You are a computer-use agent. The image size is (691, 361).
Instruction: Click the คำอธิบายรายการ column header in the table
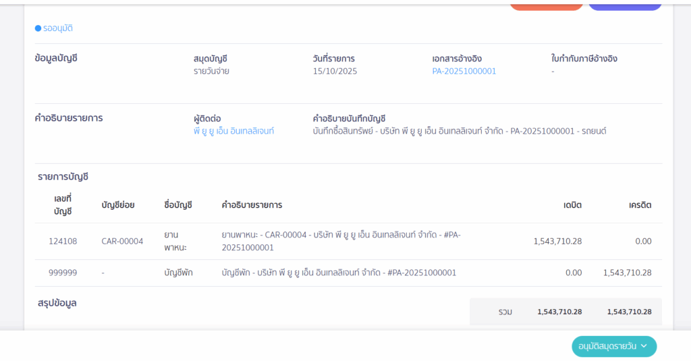(252, 205)
